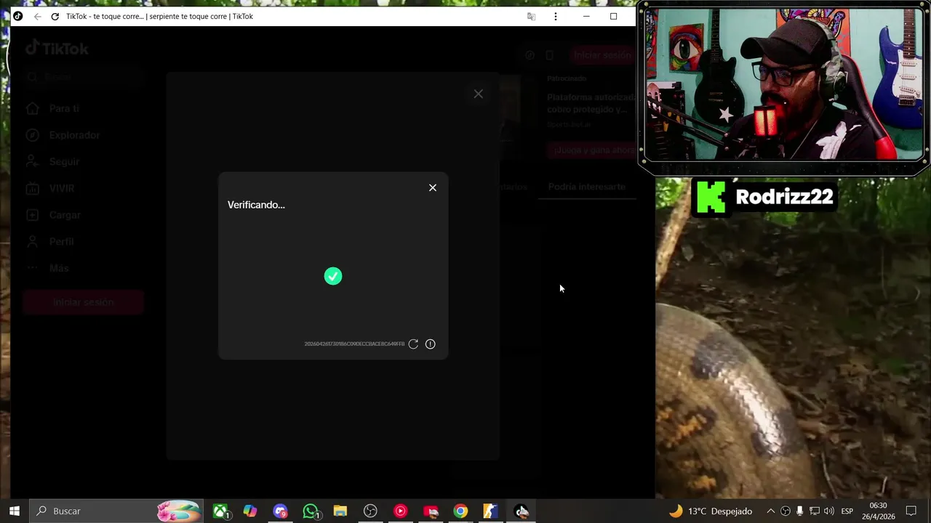Close the Verificando dialog
Screen dimensions: 931x523
[433, 187]
